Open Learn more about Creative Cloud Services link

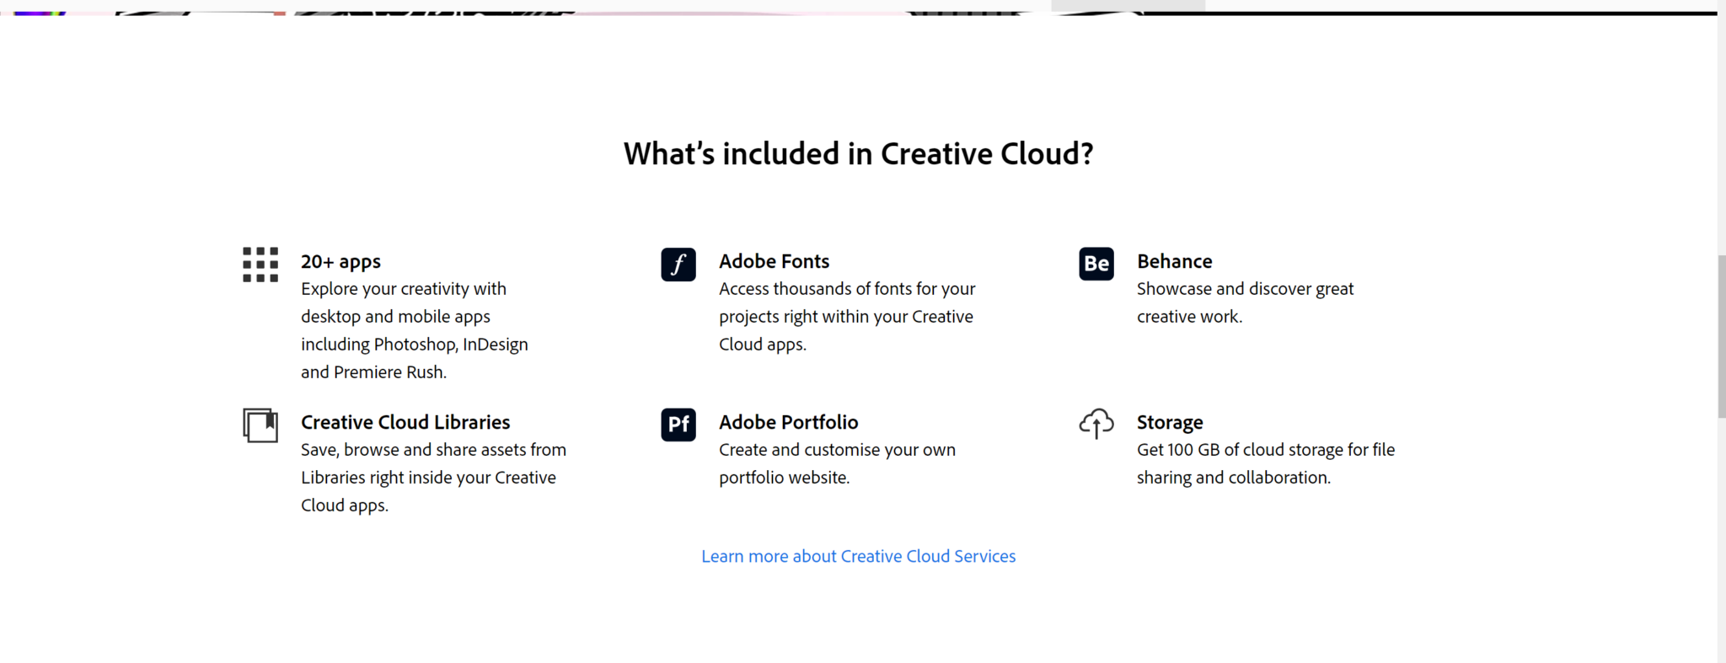(859, 556)
